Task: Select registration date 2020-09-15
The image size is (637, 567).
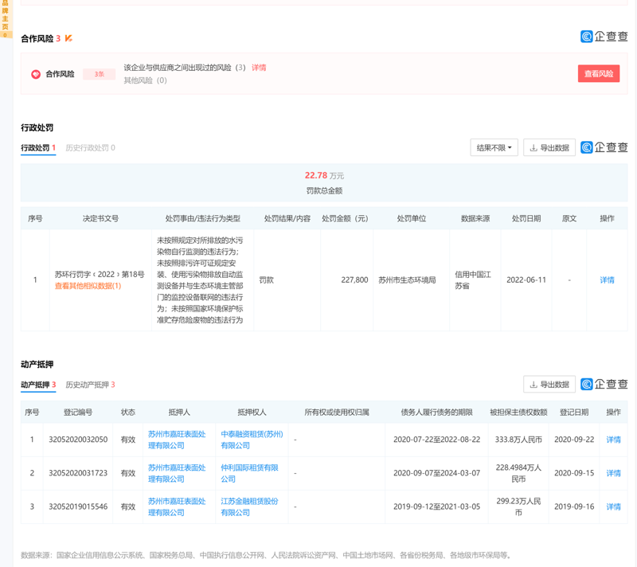Action: point(574,473)
